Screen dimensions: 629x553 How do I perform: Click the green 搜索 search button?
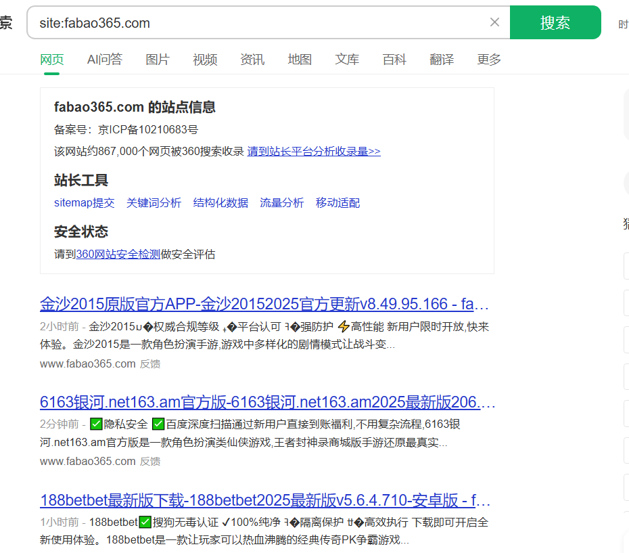click(x=555, y=22)
